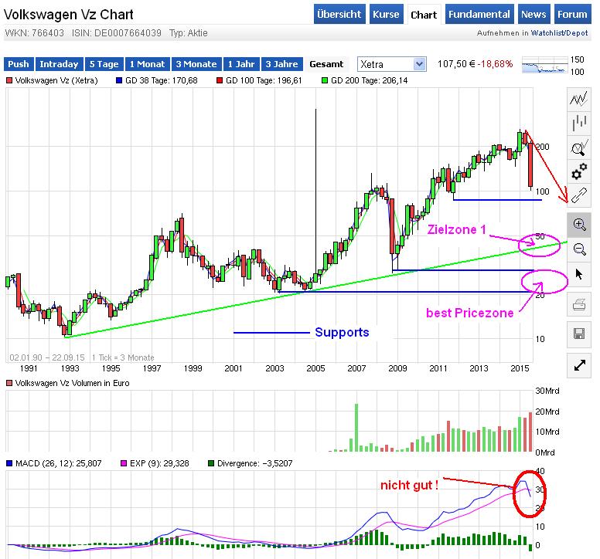Show the 3 Jahre time range
The image size is (600, 559).
coord(282,64)
